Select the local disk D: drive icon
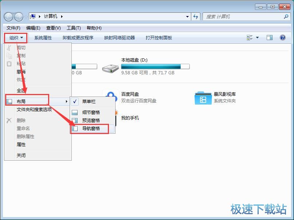The height and width of the screenshot is (220, 294). pos(110,68)
